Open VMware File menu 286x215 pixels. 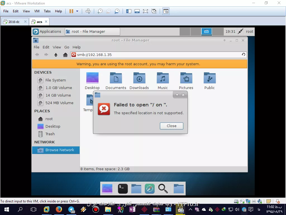pyautogui.click(x=6, y=11)
